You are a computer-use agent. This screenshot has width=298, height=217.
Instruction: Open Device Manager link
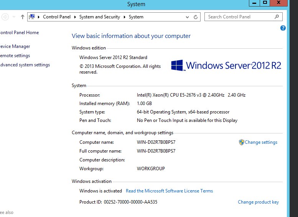point(15,46)
